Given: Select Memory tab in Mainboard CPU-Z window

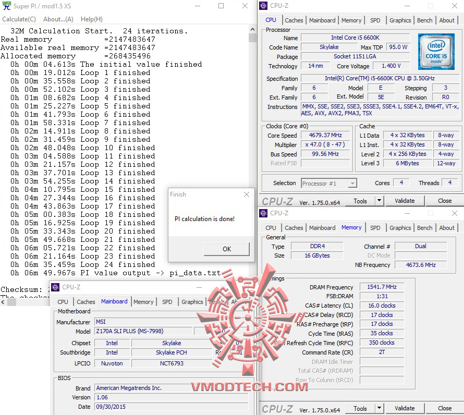Looking at the screenshot, I should pyautogui.click(x=143, y=302).
